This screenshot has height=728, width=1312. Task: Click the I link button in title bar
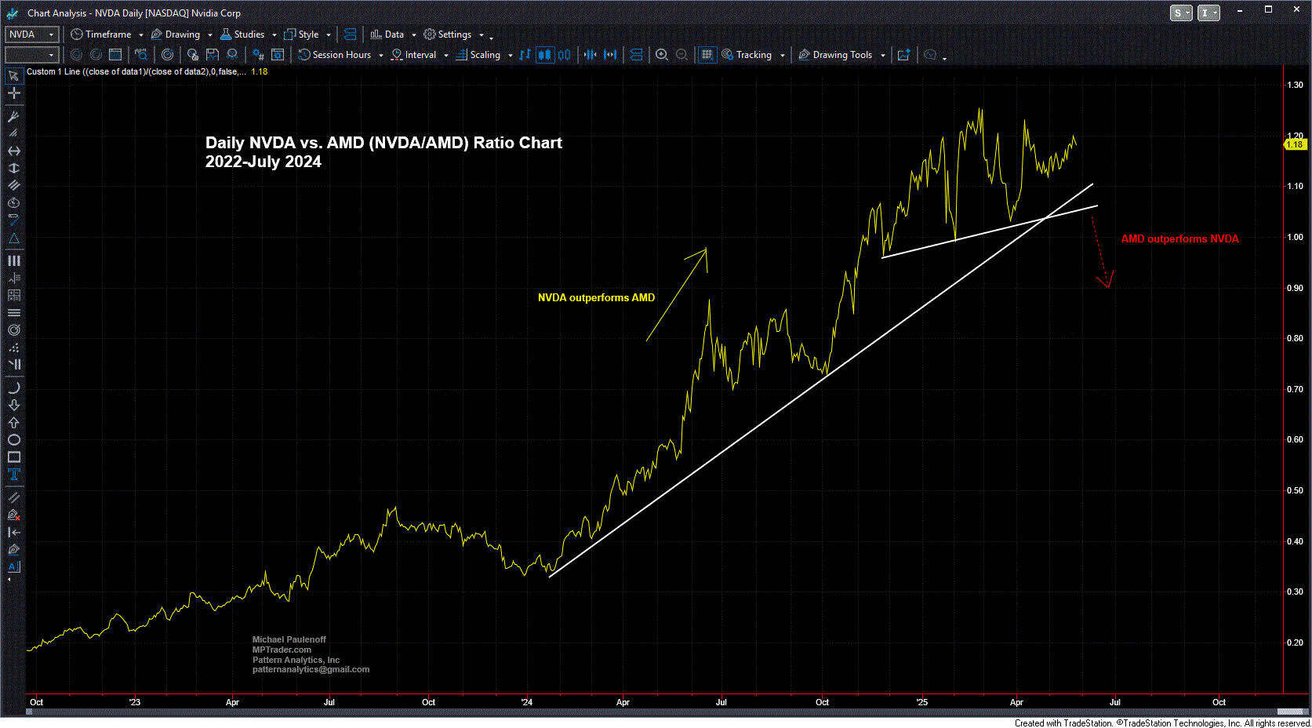coord(1208,13)
